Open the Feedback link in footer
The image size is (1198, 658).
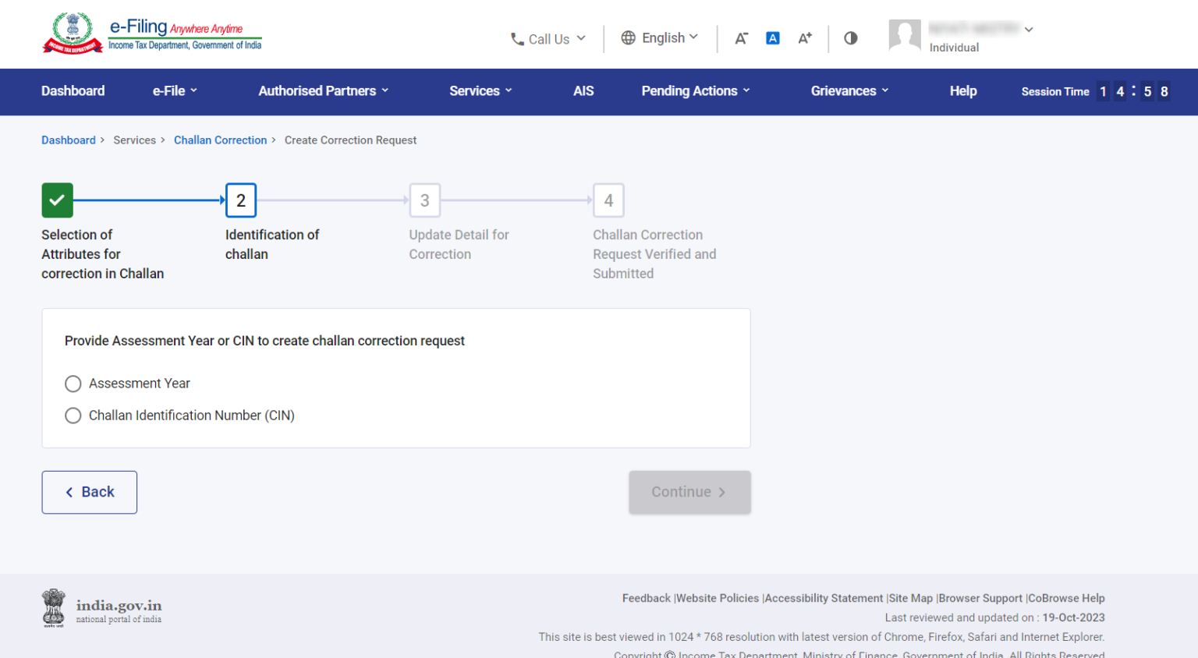(646, 598)
